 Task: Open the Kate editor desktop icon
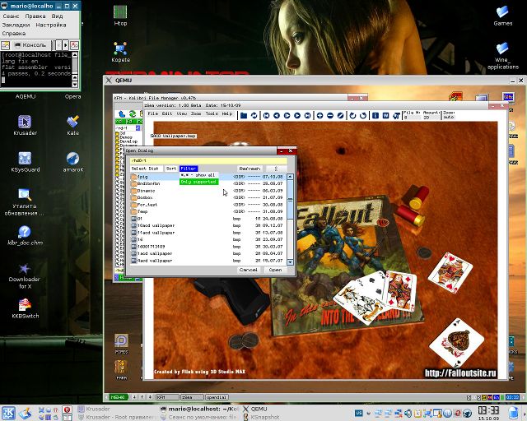click(x=72, y=122)
